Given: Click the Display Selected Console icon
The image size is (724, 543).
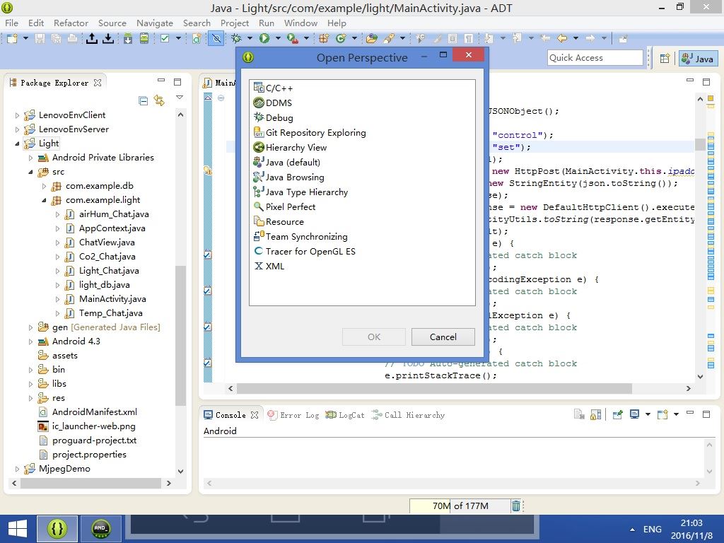Looking at the screenshot, I should point(635,414).
